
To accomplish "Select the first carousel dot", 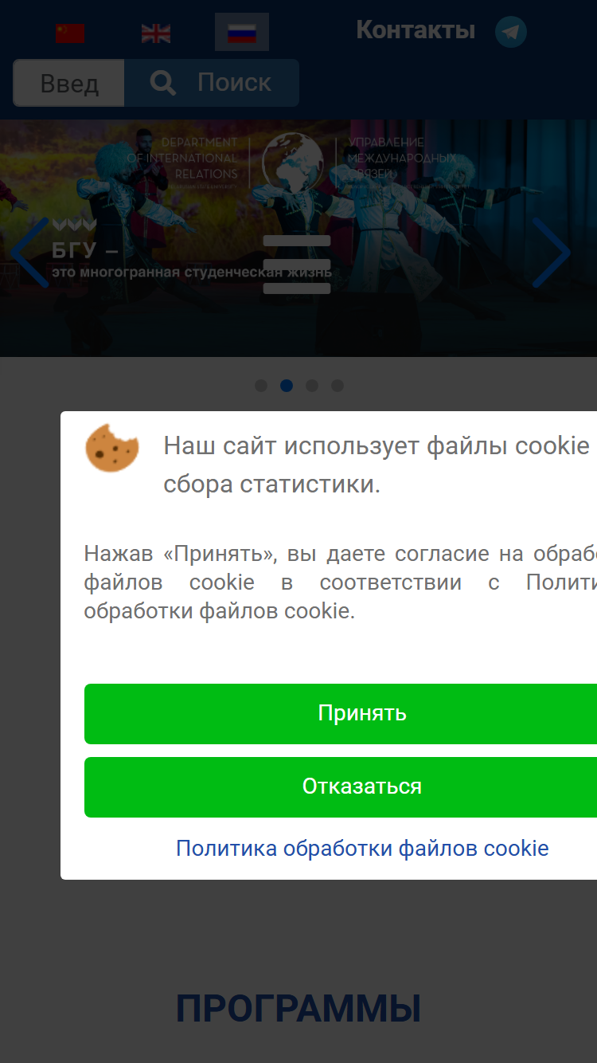I will [261, 386].
